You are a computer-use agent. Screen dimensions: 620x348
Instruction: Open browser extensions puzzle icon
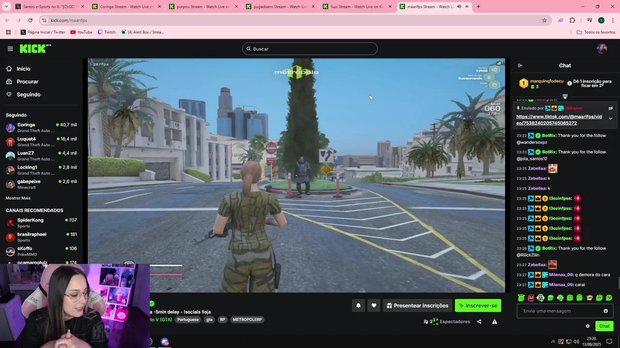[x=573, y=20]
